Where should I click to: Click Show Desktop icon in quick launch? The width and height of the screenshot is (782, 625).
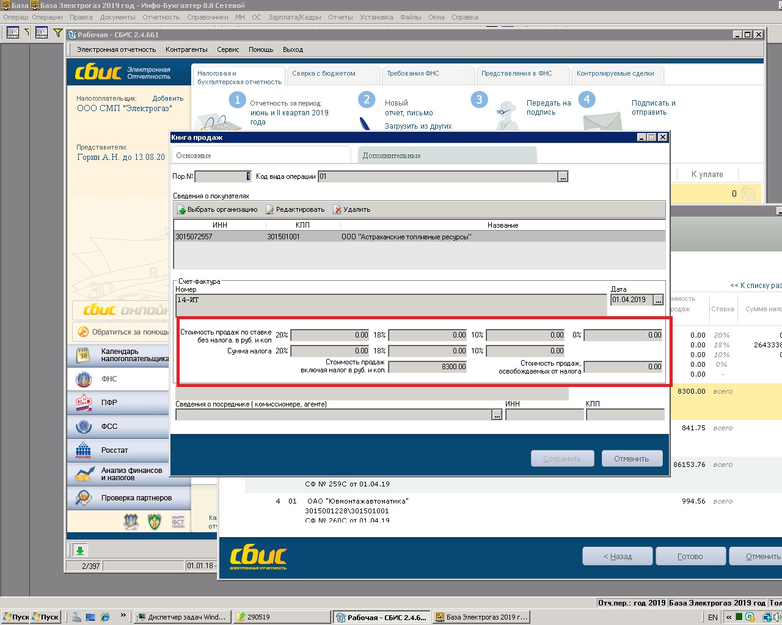point(90,617)
